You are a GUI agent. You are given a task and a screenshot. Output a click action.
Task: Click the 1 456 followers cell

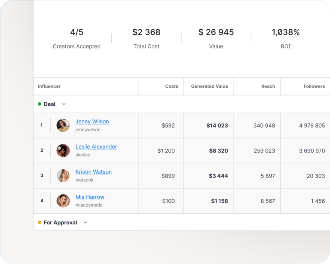(x=318, y=201)
